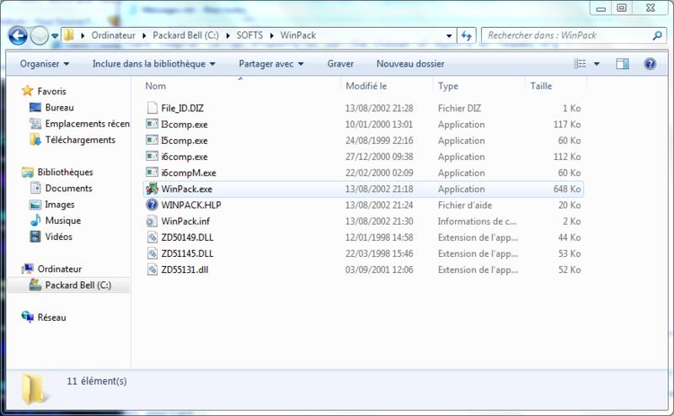Click the size cell 648 Ko
The image size is (674, 416).
tap(567, 189)
